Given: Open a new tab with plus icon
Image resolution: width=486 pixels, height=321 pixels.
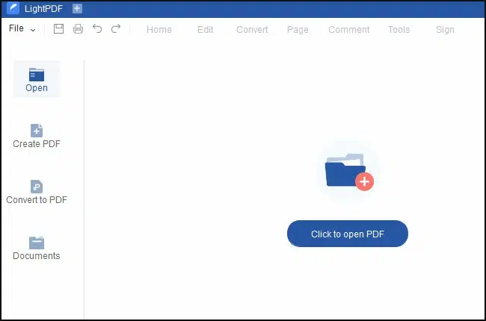Looking at the screenshot, I should click(77, 8).
